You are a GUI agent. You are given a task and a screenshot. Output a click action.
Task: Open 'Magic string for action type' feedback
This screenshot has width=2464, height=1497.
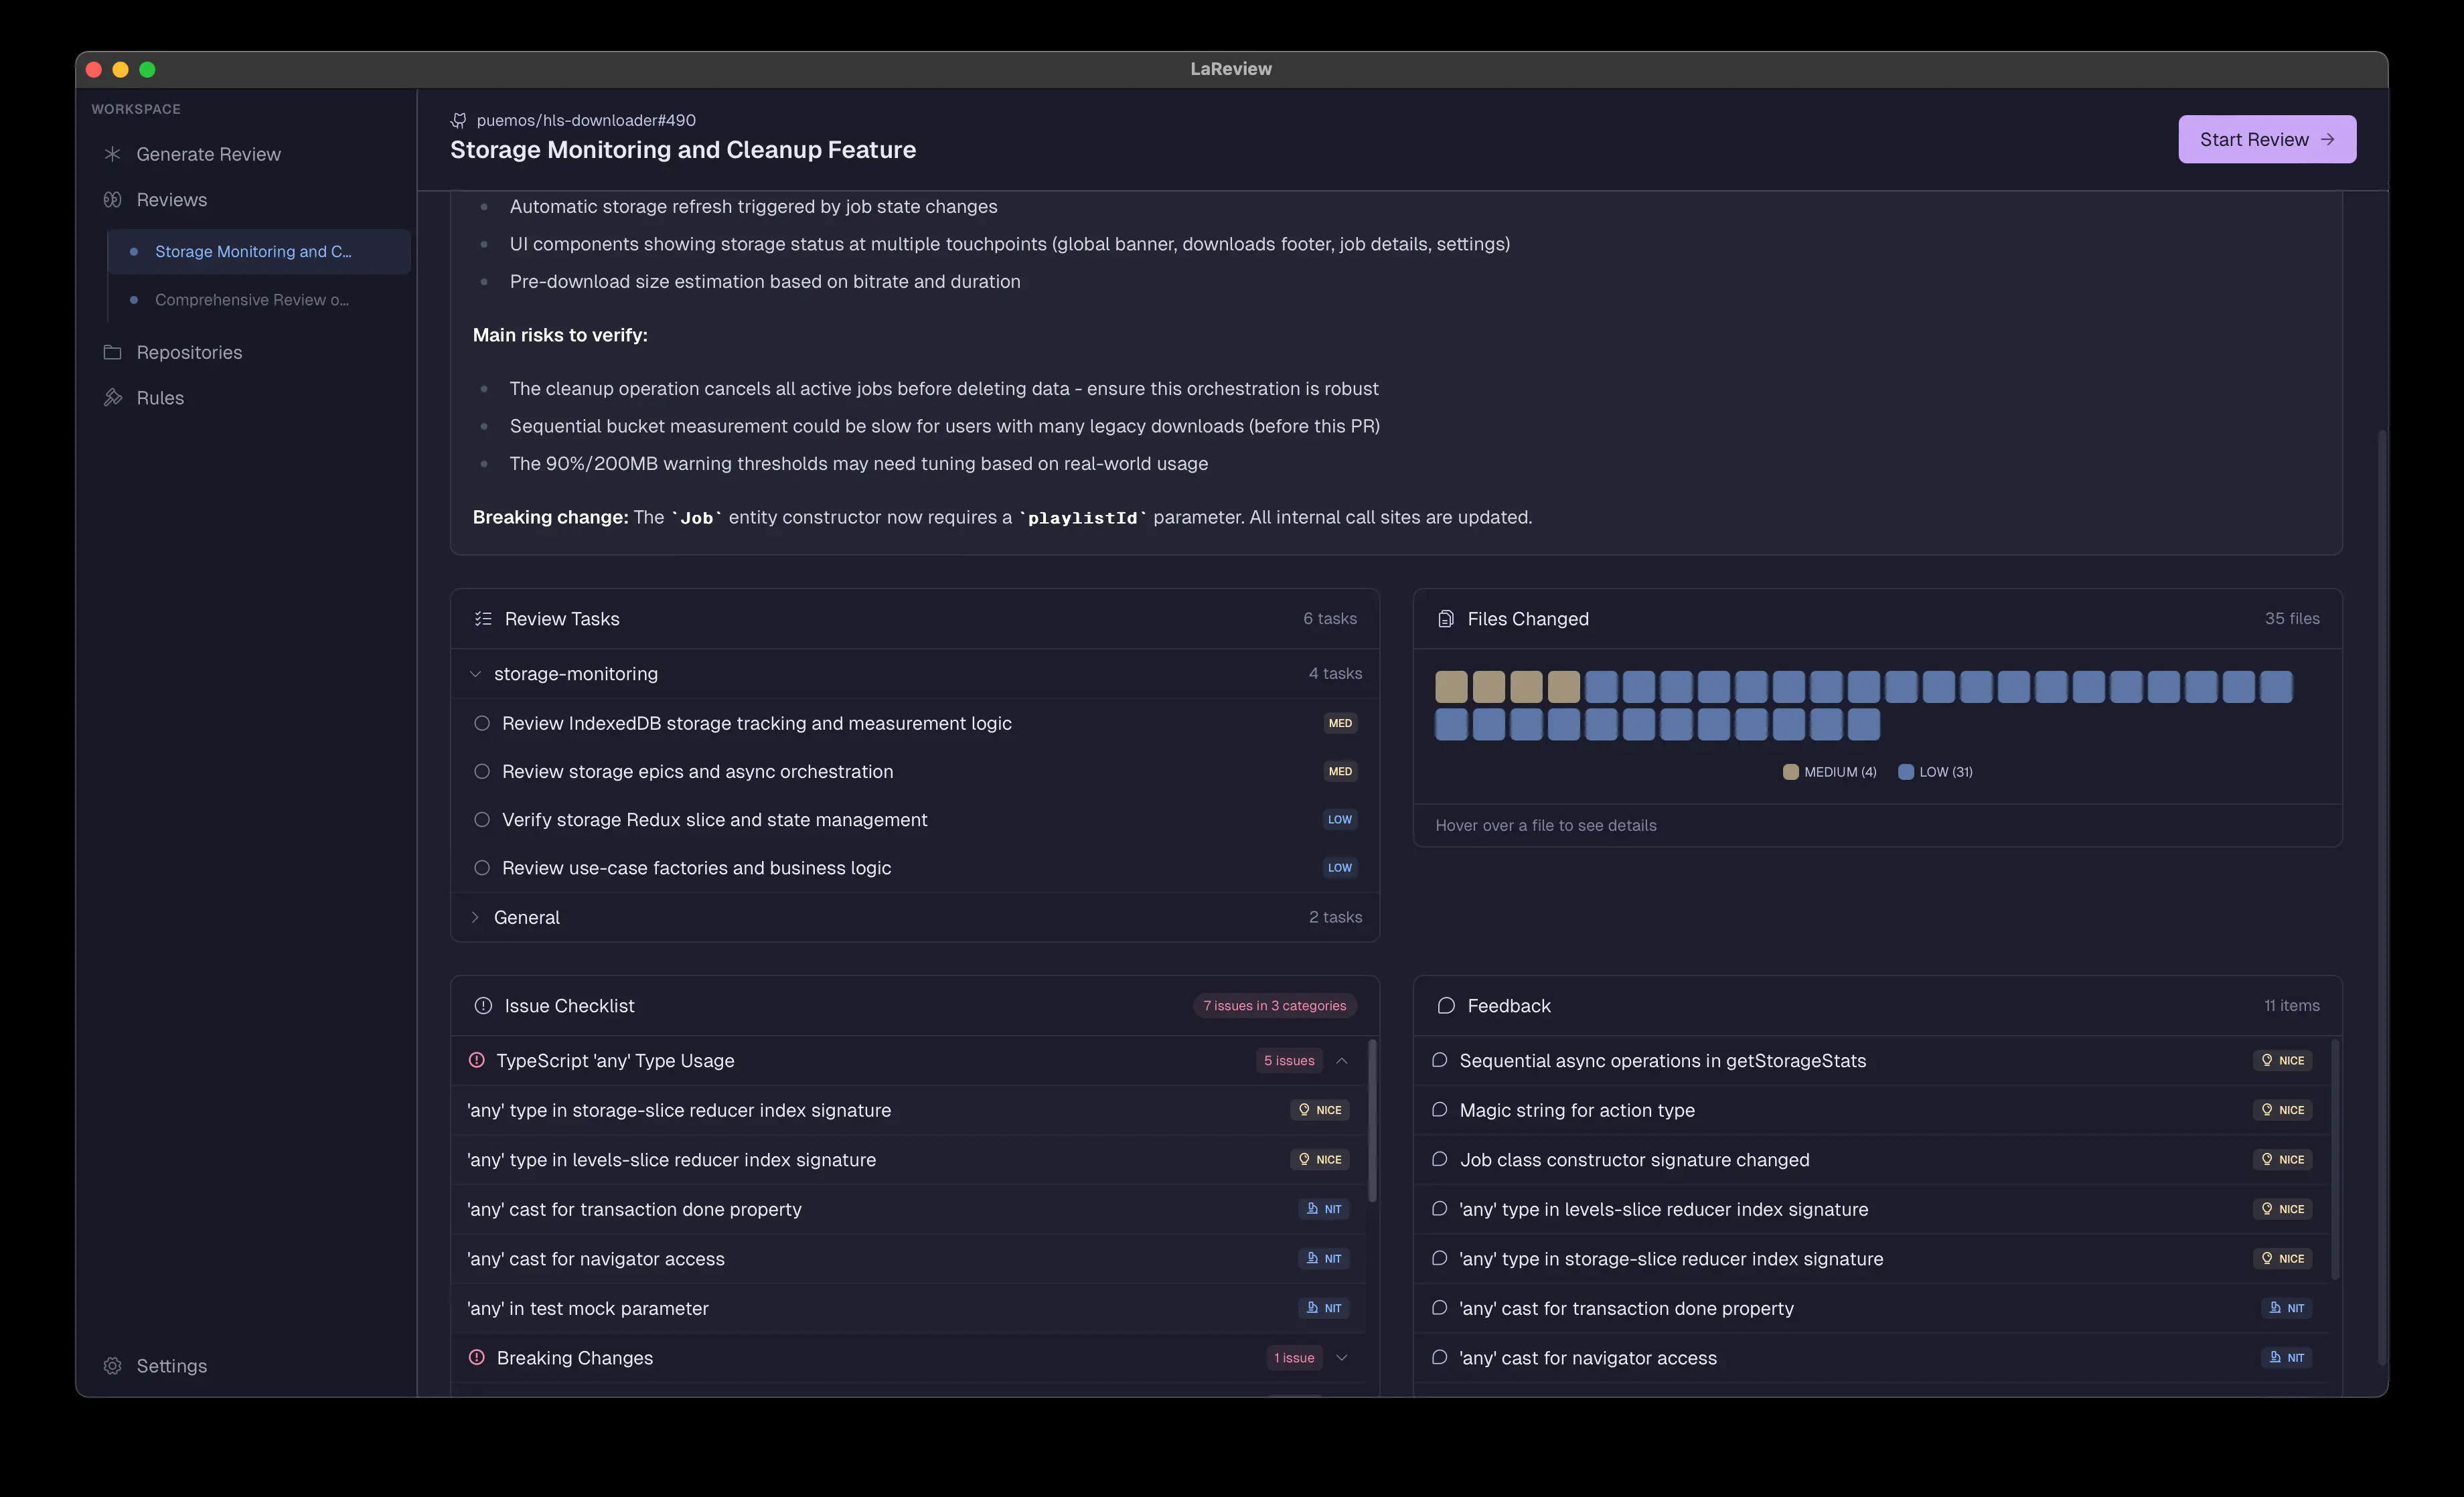pos(1576,1110)
